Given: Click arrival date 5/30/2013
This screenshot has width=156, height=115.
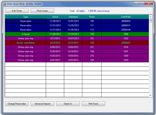Looking at the screenshot, I should (55, 51).
